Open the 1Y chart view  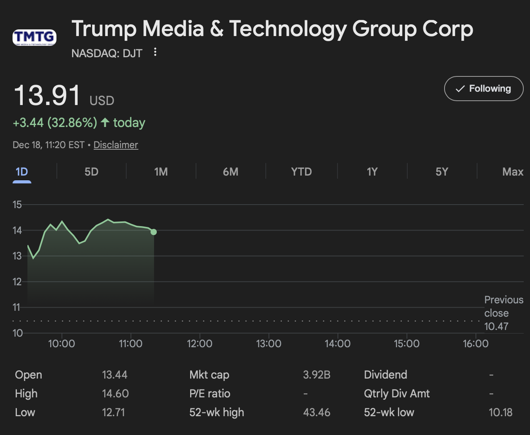click(x=372, y=172)
